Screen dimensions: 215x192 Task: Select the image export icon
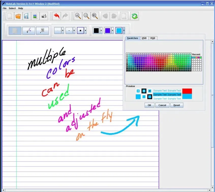pyautogui.click(x=35, y=16)
